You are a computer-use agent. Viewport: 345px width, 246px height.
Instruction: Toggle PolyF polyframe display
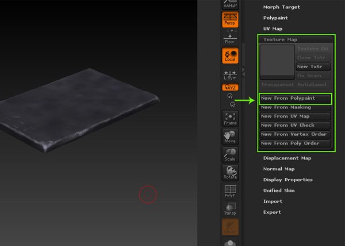230,191
